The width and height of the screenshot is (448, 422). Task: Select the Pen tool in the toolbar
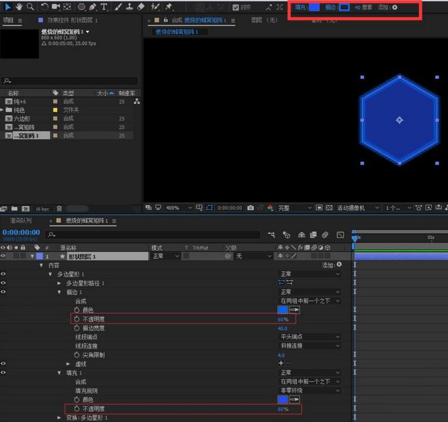coord(93,7)
